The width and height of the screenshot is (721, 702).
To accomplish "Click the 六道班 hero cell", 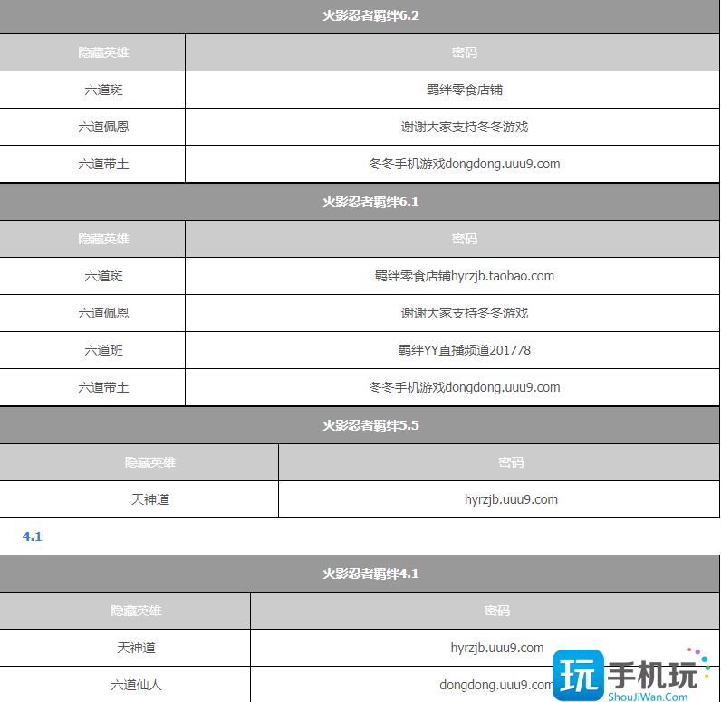I will pos(92,350).
